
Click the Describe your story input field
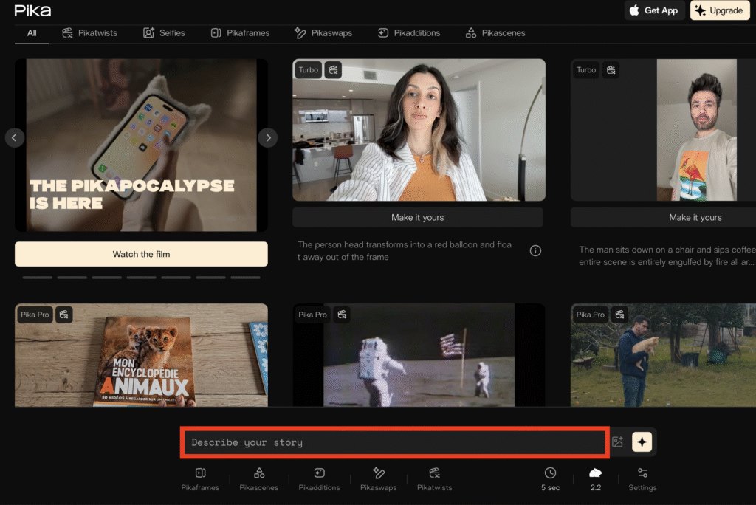click(x=395, y=442)
